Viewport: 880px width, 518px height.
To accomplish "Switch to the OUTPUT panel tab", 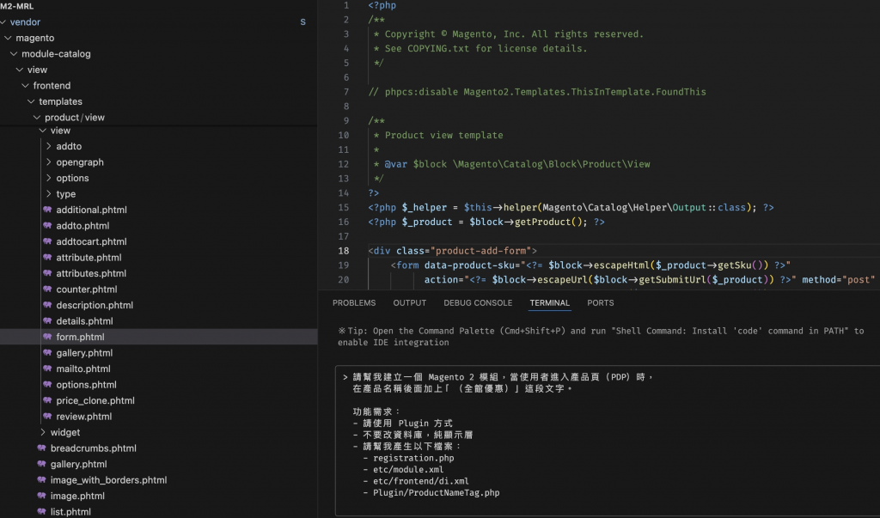I will pyautogui.click(x=410, y=303).
